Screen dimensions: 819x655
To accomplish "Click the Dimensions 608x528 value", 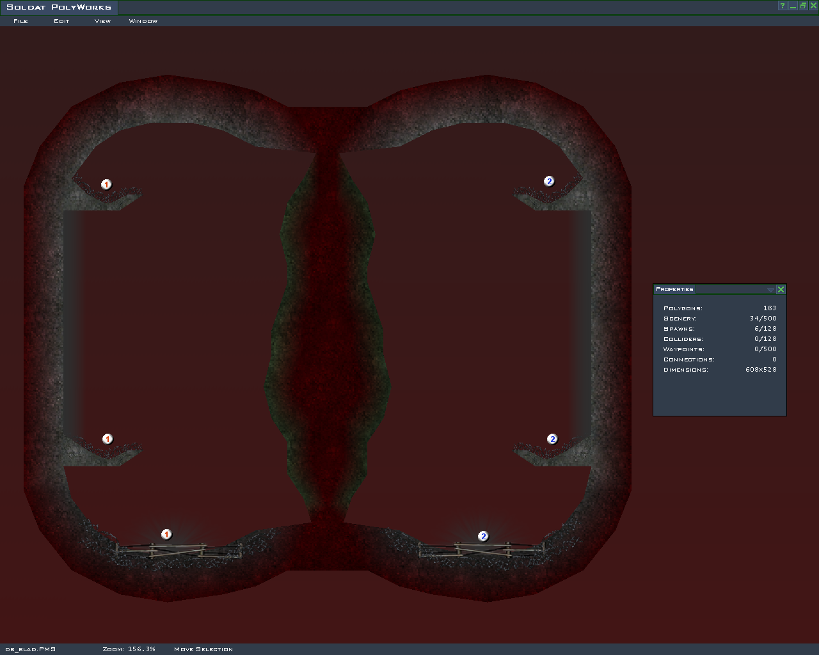I will coord(761,370).
